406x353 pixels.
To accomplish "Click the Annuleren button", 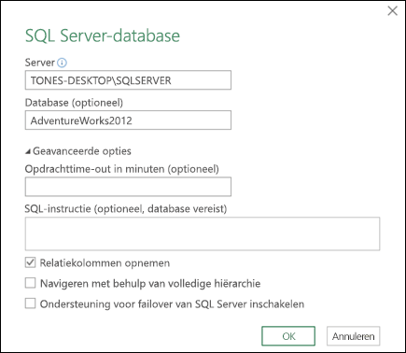I will pos(353,336).
